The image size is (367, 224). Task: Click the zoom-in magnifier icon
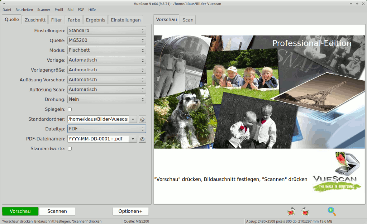point(332,211)
